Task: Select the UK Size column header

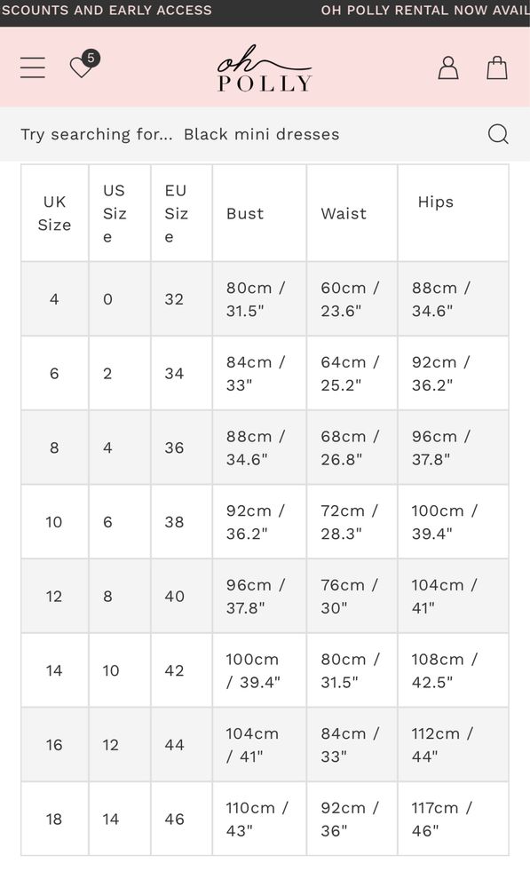Action: coord(55,213)
